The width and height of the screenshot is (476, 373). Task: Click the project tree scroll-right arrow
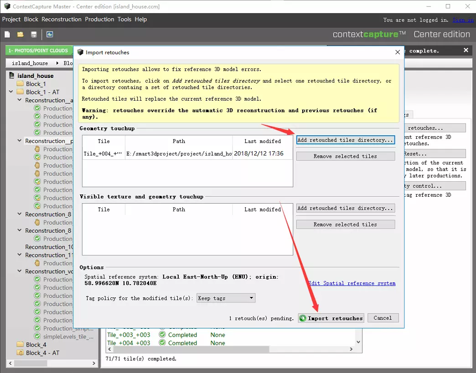click(x=94, y=363)
